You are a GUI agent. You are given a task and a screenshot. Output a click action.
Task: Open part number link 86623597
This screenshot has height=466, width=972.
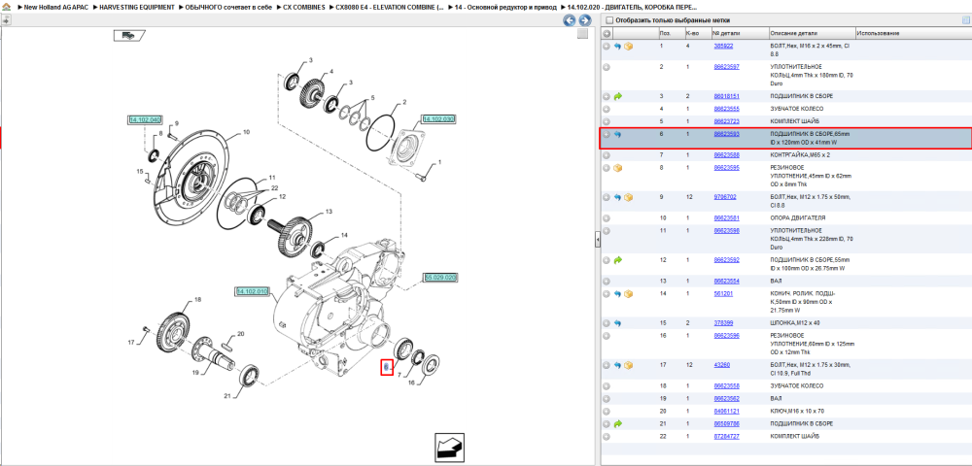point(726,66)
